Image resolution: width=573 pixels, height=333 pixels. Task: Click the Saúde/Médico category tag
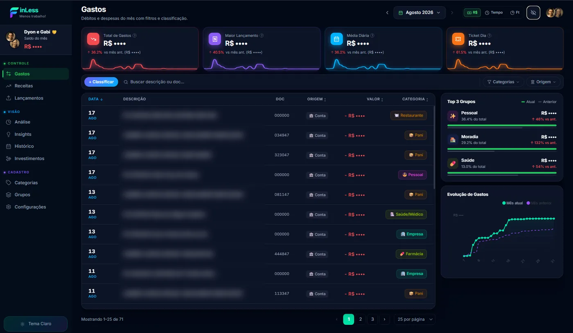pos(406,214)
